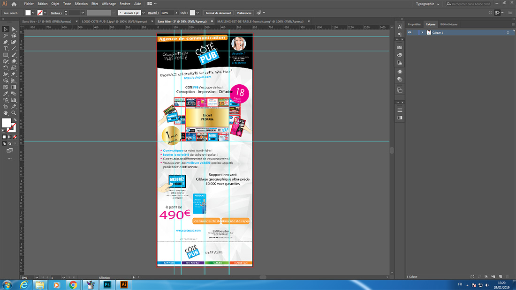Open the Effet menu

coord(95,4)
